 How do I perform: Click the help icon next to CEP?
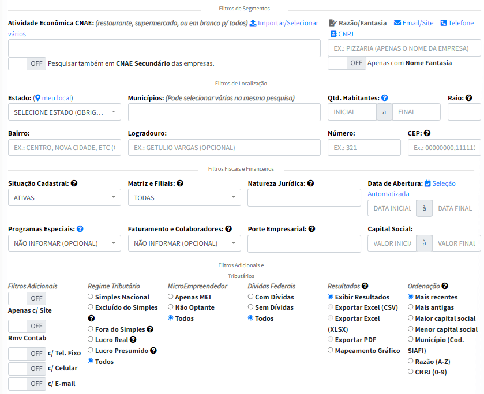[x=427, y=133]
